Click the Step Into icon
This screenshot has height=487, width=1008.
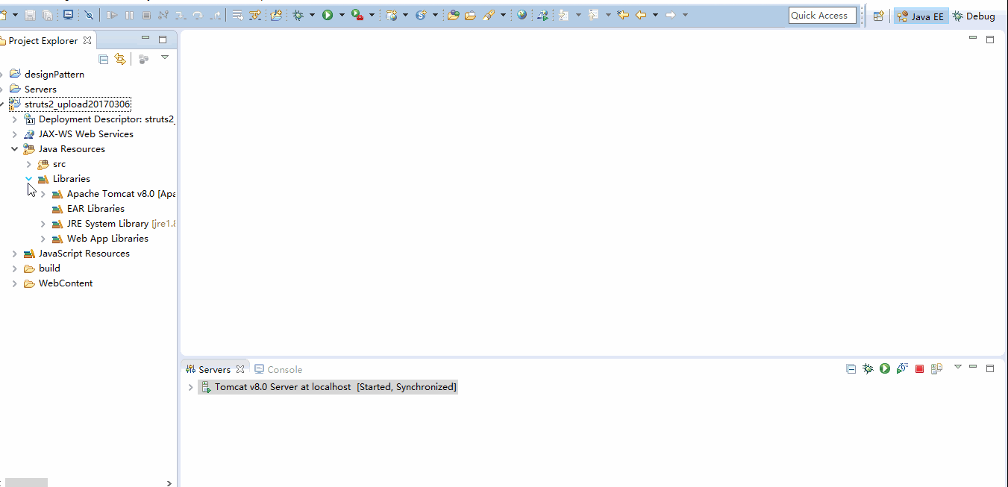point(181,15)
